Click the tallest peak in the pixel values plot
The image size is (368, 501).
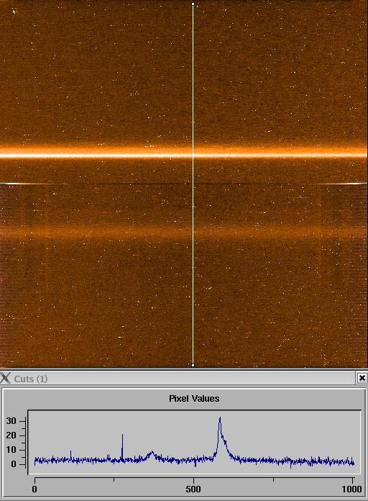pos(220,418)
